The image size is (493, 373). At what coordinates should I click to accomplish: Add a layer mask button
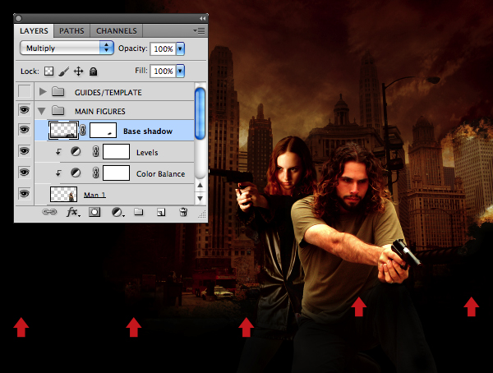pyautogui.click(x=94, y=212)
